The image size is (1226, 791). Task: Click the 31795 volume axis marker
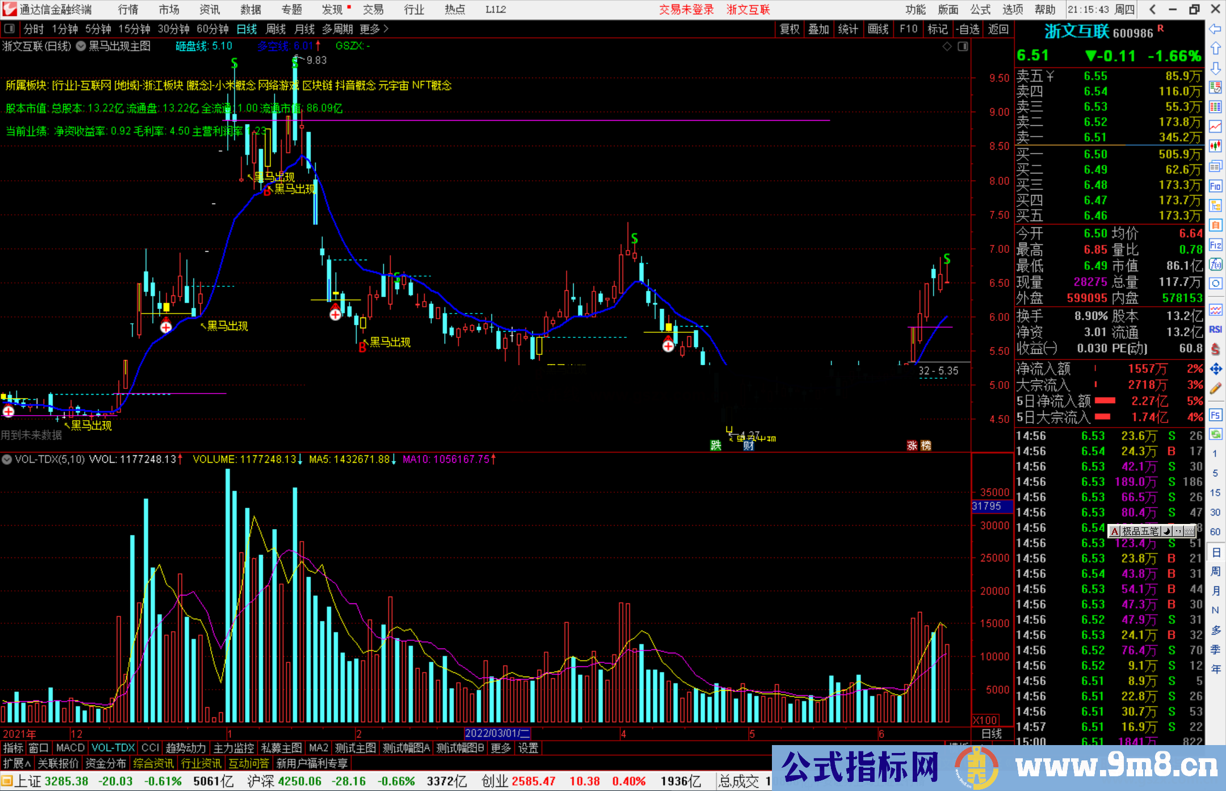pyautogui.click(x=990, y=506)
